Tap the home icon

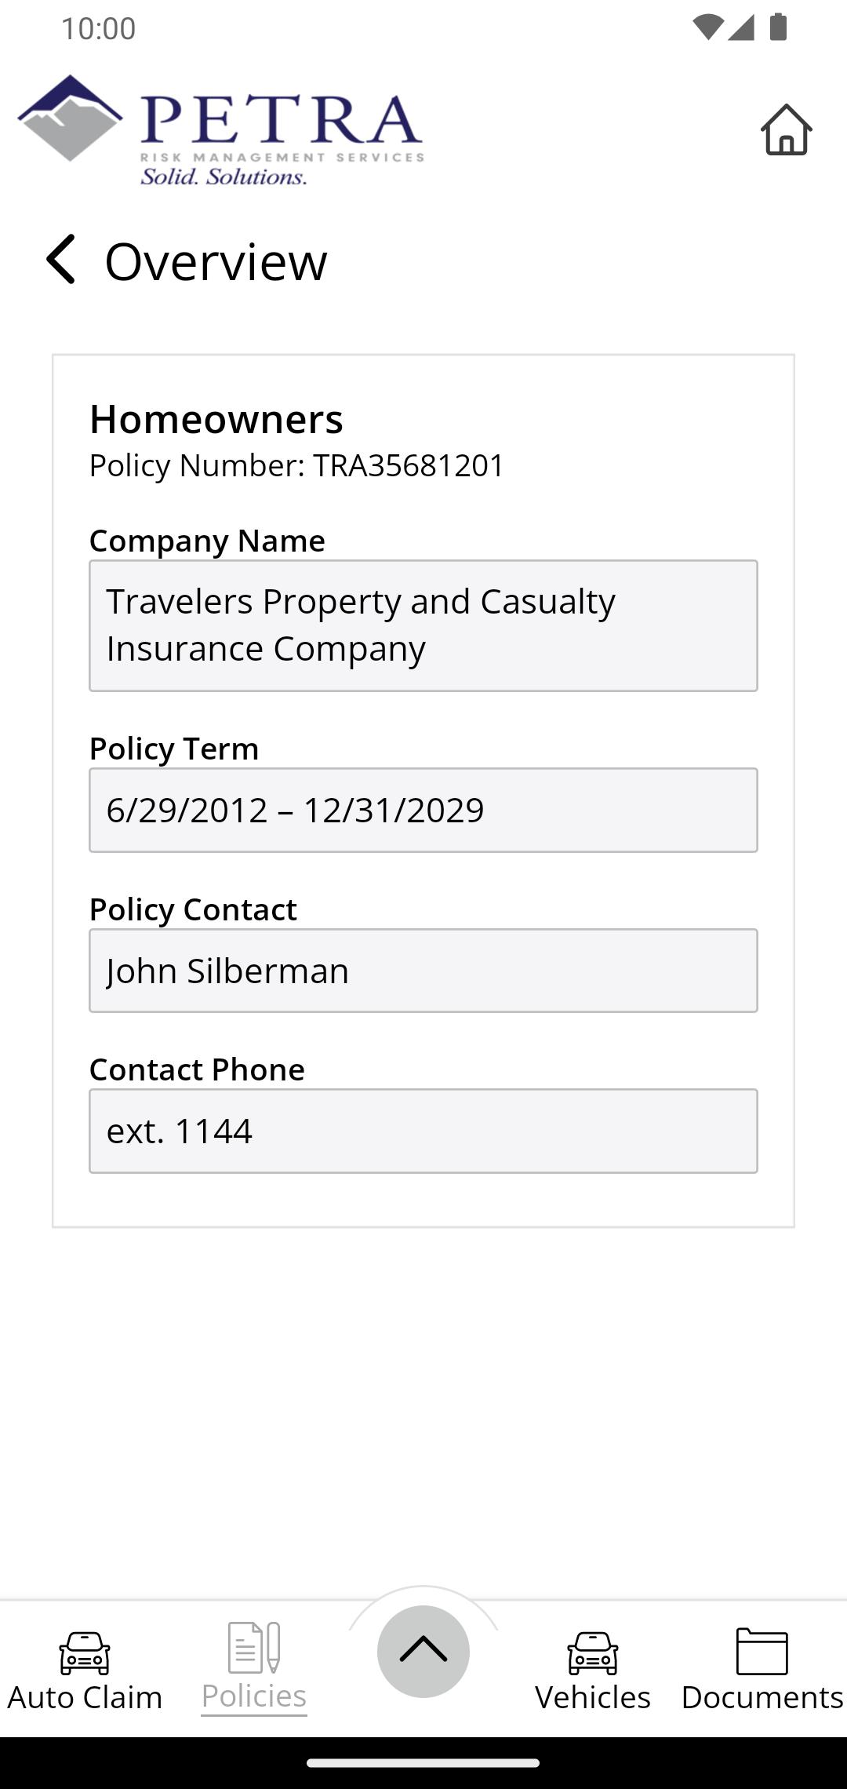tap(786, 129)
